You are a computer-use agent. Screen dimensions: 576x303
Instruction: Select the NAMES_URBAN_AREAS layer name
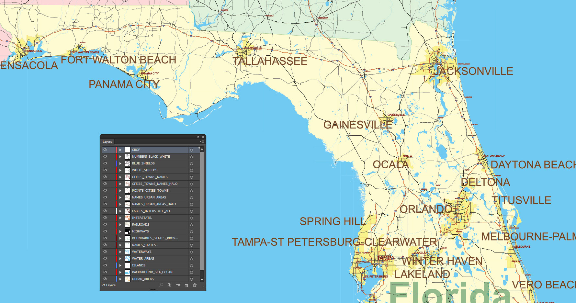coord(149,197)
